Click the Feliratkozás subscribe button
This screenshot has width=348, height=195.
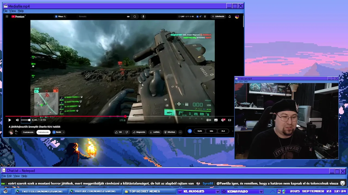[x=43, y=132]
